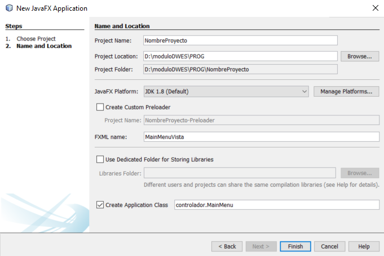
Task: Click the Project Folder label text
Action: [x=114, y=70]
